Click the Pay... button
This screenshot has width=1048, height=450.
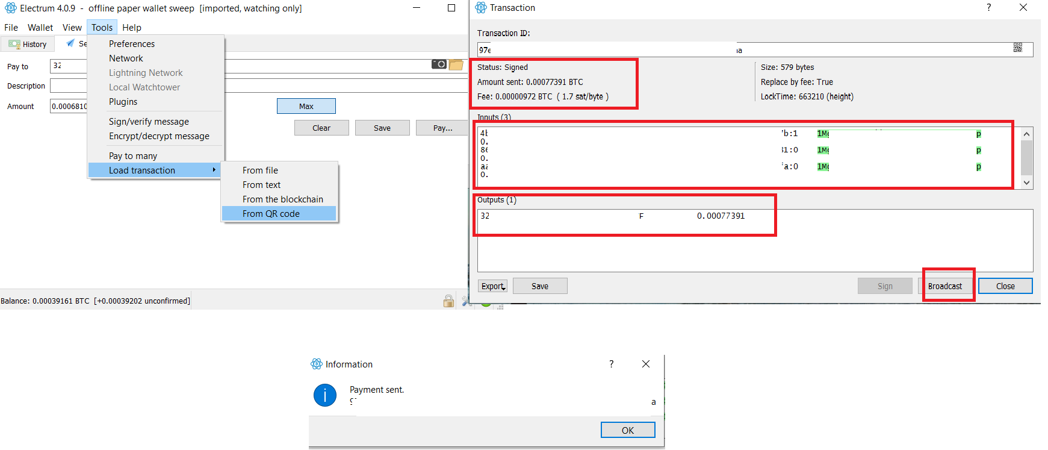click(442, 128)
